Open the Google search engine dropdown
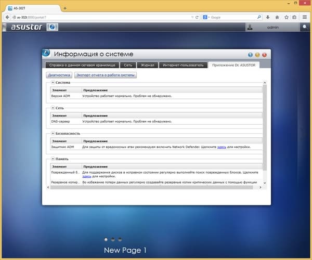 point(206,17)
